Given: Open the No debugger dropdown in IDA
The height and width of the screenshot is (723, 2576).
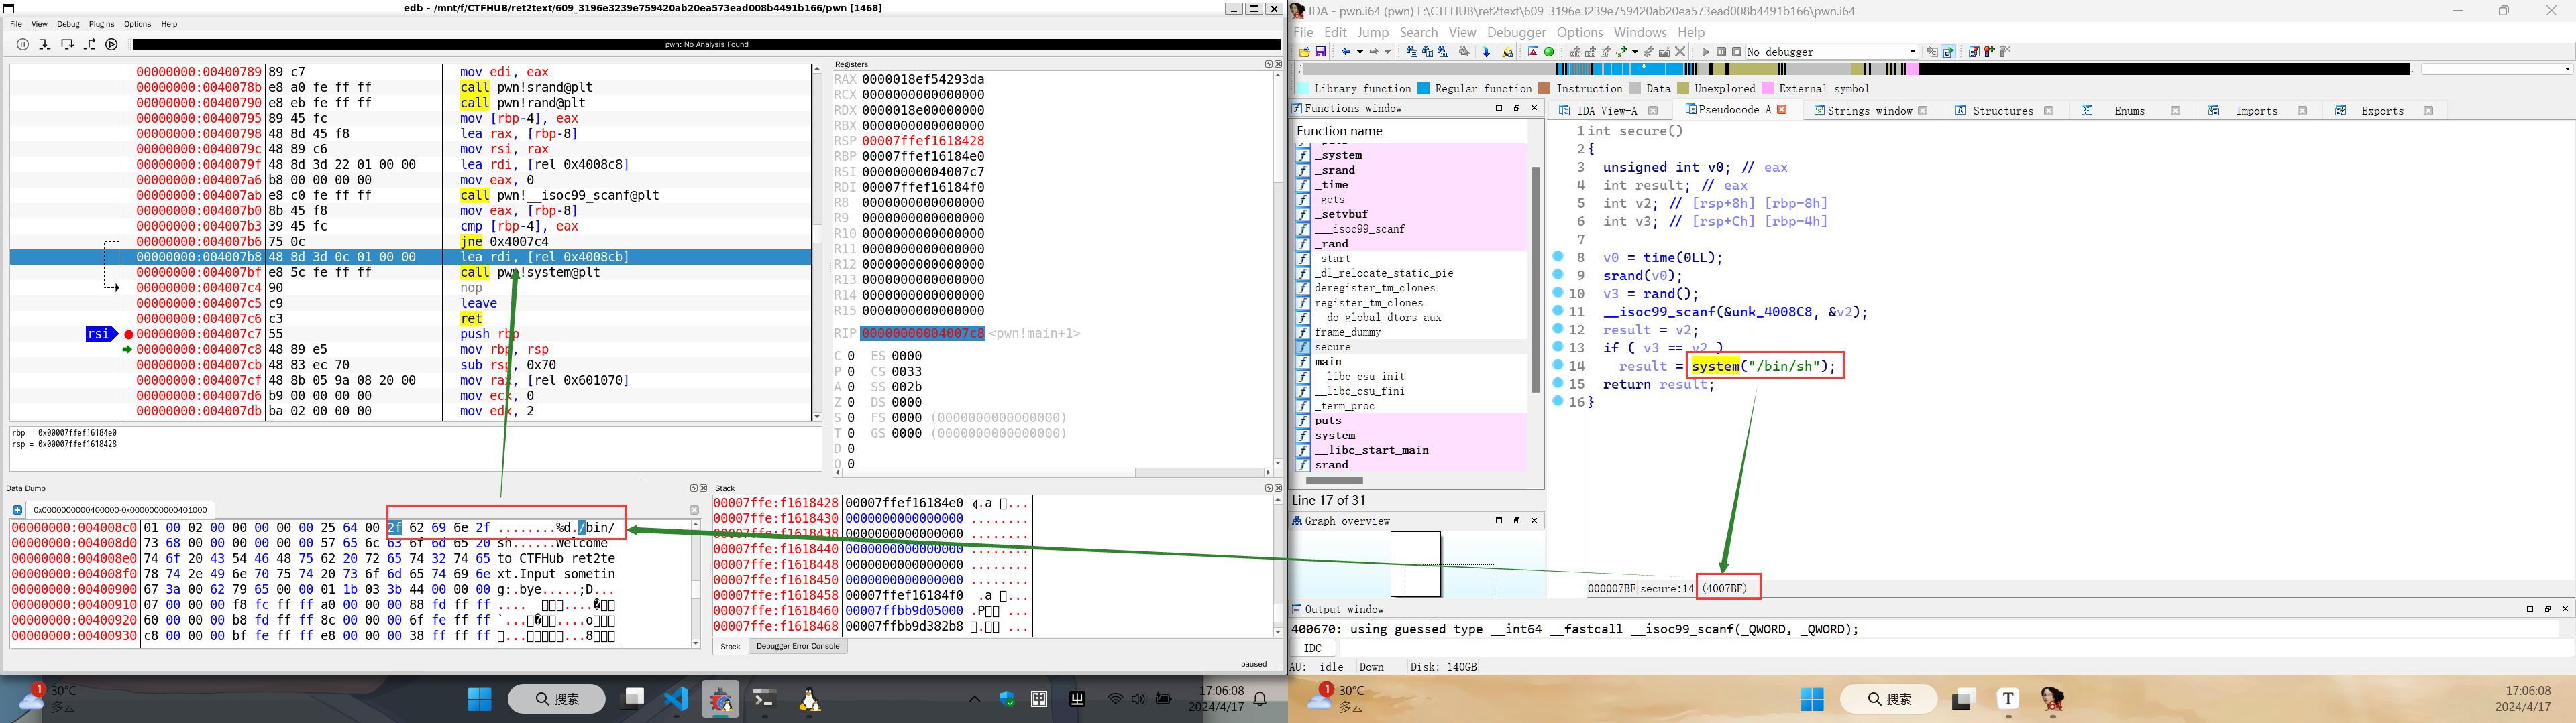Looking at the screenshot, I should click(x=1832, y=52).
